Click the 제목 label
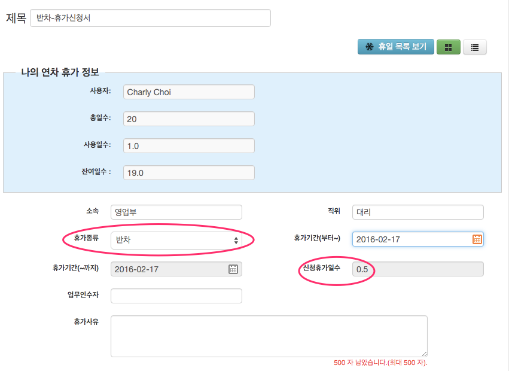The image size is (509, 371). 16,18
